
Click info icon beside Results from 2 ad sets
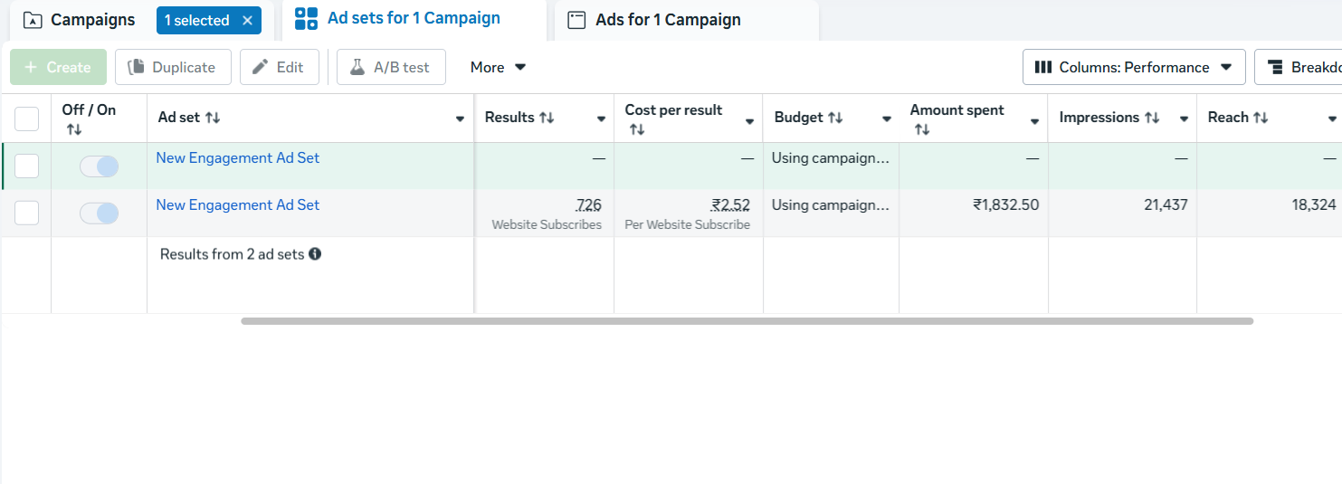(x=315, y=254)
